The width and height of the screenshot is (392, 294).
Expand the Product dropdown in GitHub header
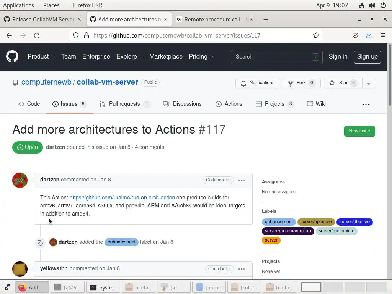(x=41, y=57)
